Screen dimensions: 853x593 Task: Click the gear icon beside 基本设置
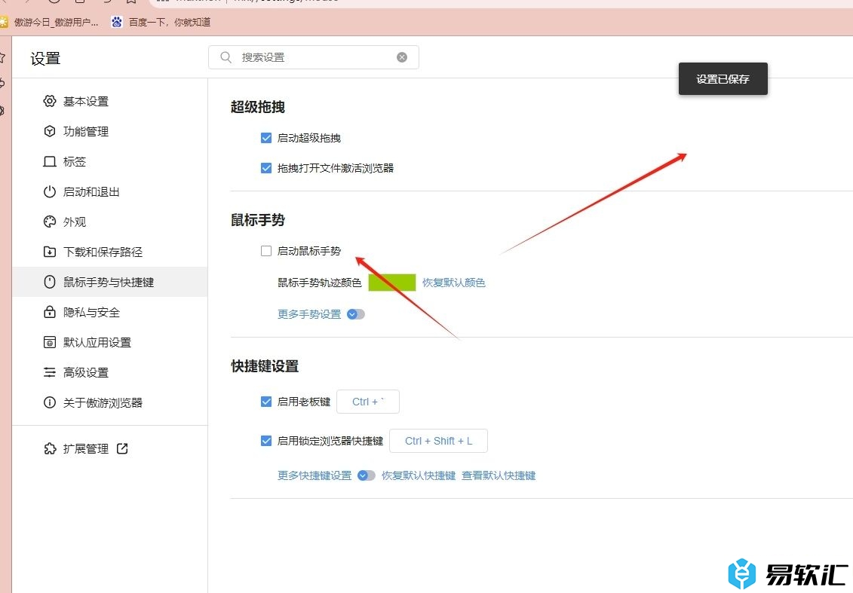click(50, 101)
